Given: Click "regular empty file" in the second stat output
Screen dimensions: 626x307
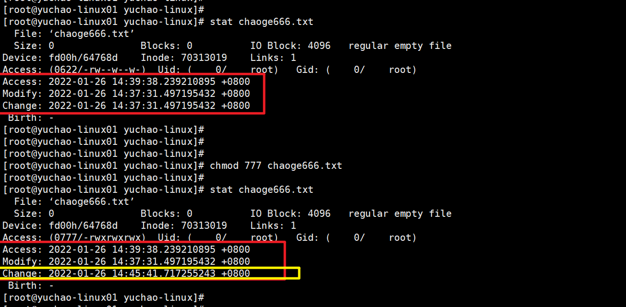Looking at the screenshot, I should pyautogui.click(x=400, y=214).
